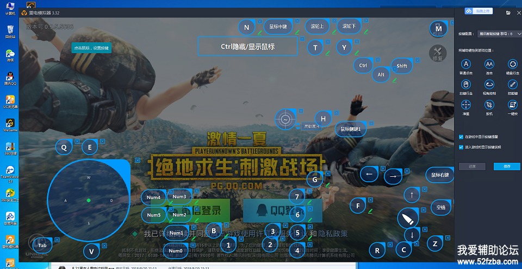Open the 按键配置 scheme dropdown
This screenshot has width=522, height=269.
[x=499, y=34]
